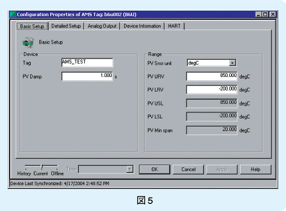Click the PV Snsr unit label

pyautogui.click(x=160, y=64)
